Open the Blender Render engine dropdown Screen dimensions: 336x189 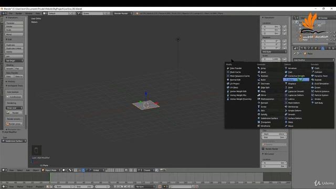[x=123, y=13]
